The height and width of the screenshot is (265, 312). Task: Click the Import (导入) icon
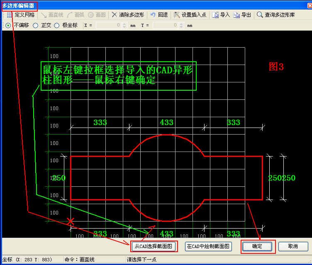point(215,15)
